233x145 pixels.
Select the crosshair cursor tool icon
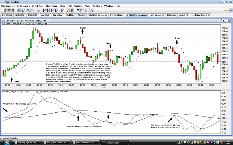pos(19,10)
